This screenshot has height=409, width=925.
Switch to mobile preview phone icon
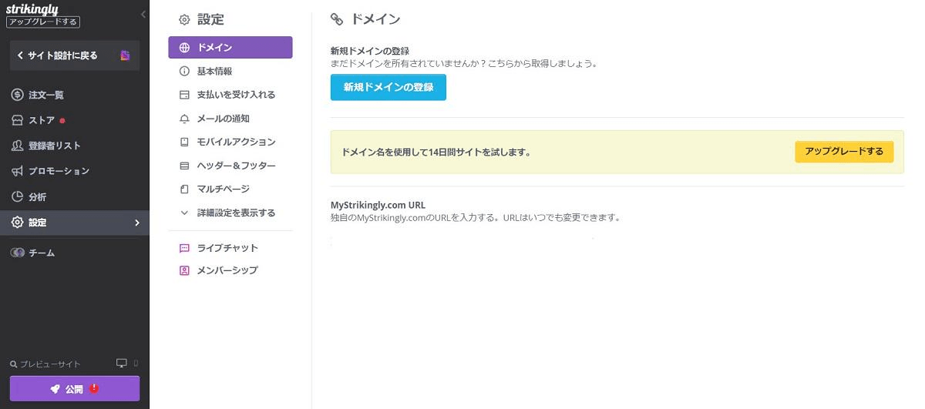pyautogui.click(x=136, y=364)
